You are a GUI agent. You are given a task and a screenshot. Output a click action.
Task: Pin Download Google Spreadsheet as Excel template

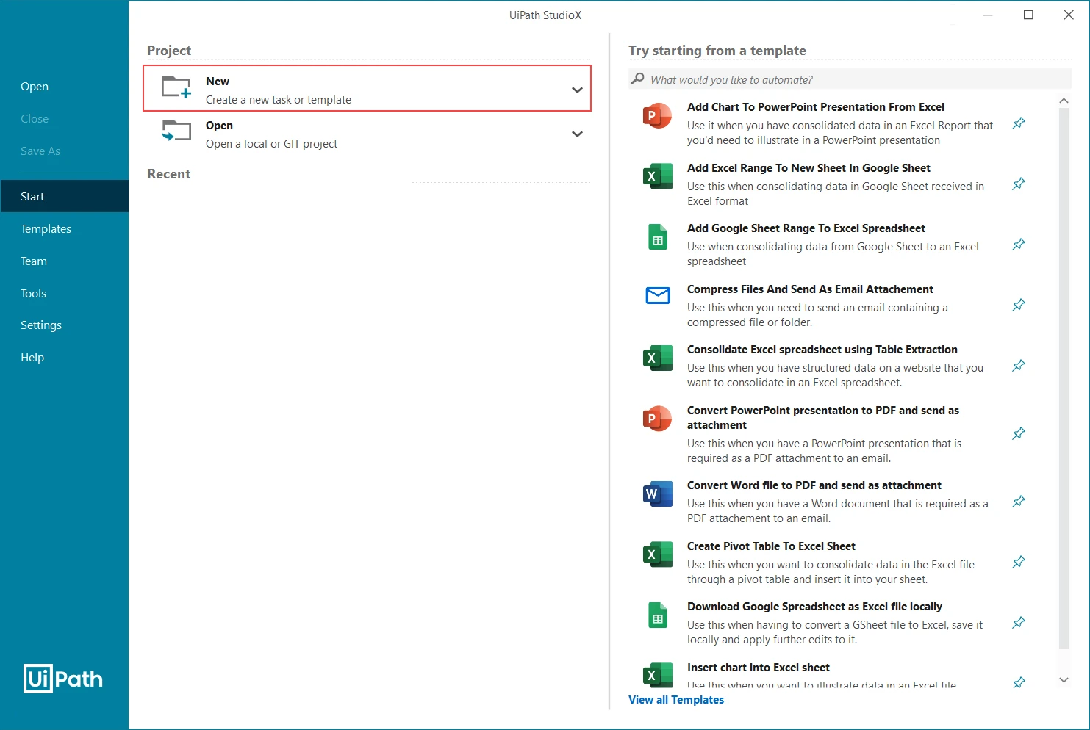(1019, 623)
